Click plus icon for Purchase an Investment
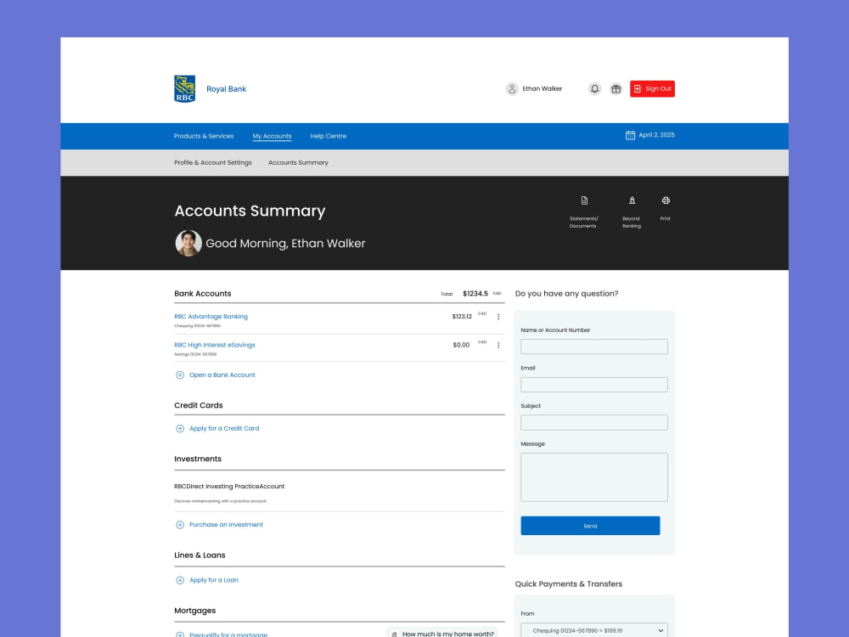Image resolution: width=849 pixels, height=637 pixels. (x=180, y=525)
